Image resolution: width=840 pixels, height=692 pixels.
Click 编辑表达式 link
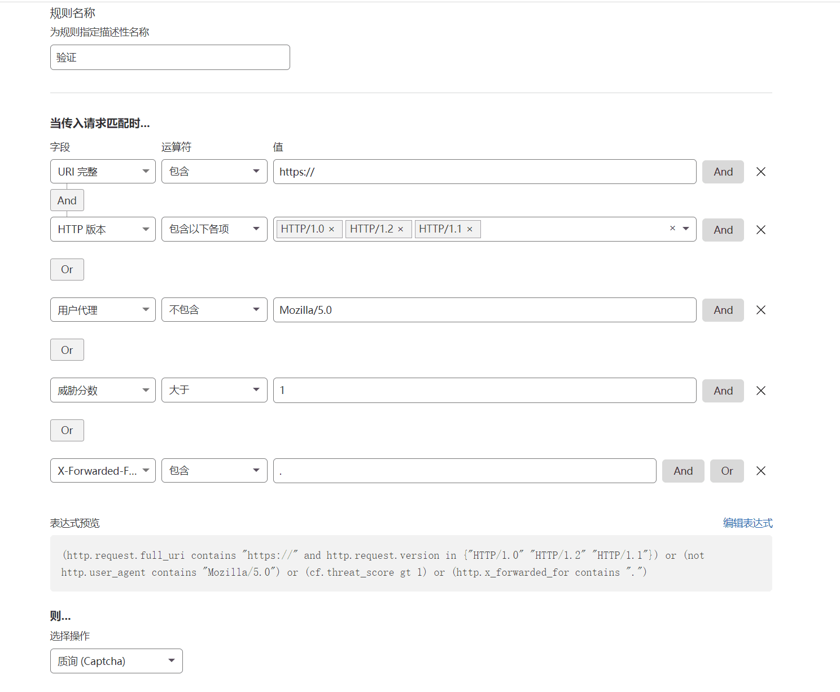tap(747, 523)
